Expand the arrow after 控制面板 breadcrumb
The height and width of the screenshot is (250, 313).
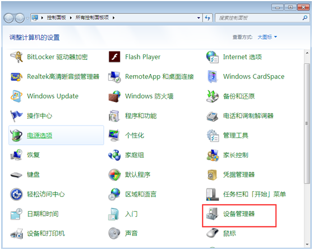pos(71,18)
